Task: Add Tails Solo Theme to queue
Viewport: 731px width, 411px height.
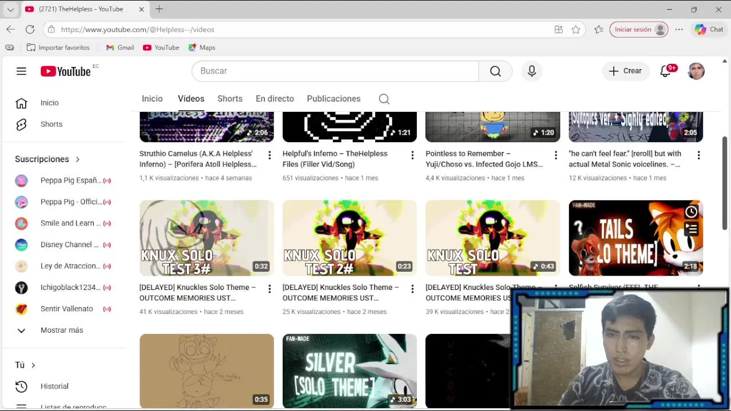Action: [x=691, y=229]
